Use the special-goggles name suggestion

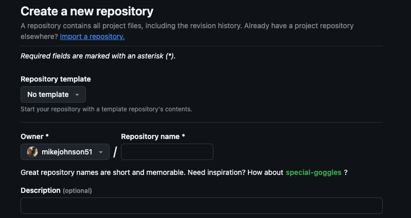pyautogui.click(x=313, y=172)
